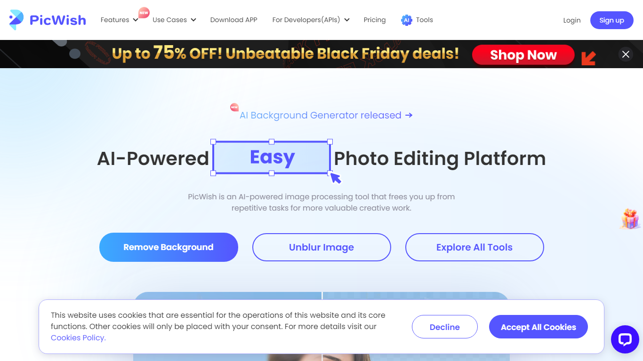Click the Login link
This screenshot has height=361, width=643.
(572, 20)
